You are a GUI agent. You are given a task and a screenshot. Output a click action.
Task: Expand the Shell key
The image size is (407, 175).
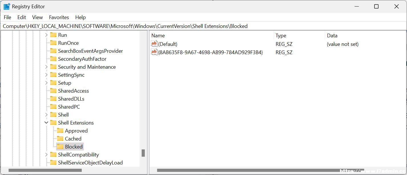click(x=46, y=115)
